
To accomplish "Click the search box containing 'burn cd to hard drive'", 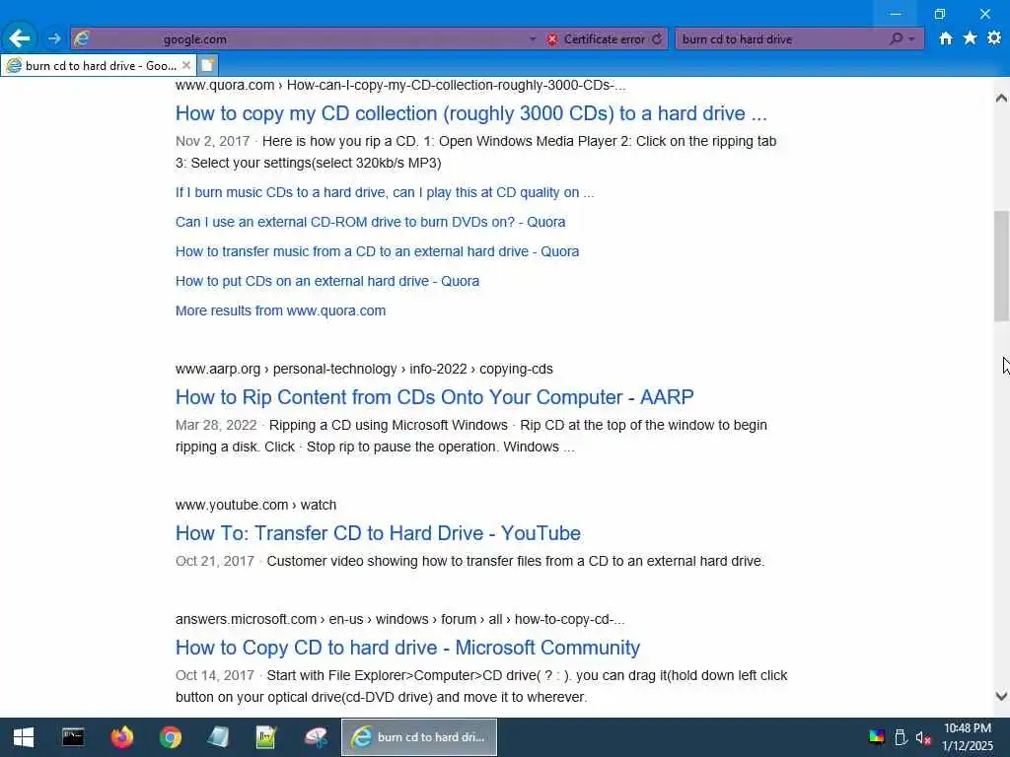I will (x=782, y=39).
